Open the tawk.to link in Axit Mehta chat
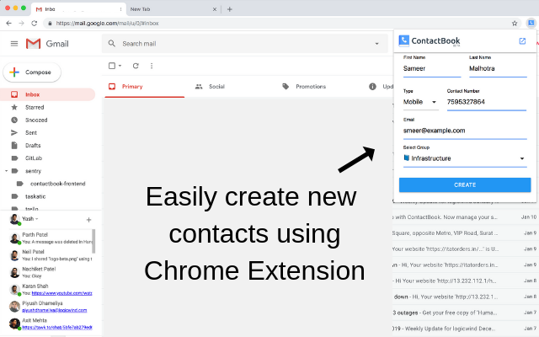Image resolution: width=539 pixels, height=337 pixels. (x=57, y=328)
